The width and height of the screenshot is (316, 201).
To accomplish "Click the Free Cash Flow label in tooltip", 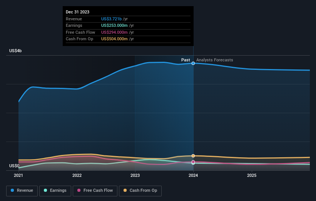I will 80,32.
